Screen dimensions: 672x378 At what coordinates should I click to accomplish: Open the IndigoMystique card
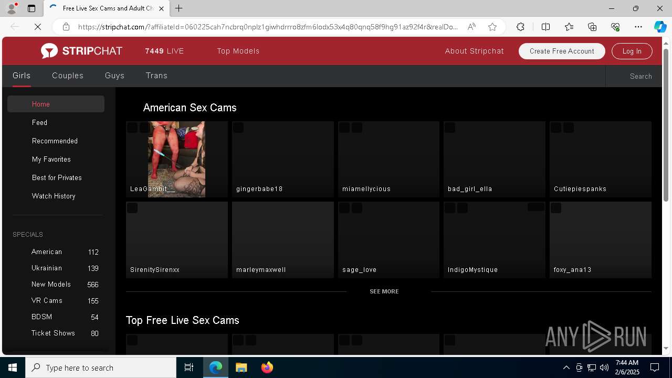point(495,240)
